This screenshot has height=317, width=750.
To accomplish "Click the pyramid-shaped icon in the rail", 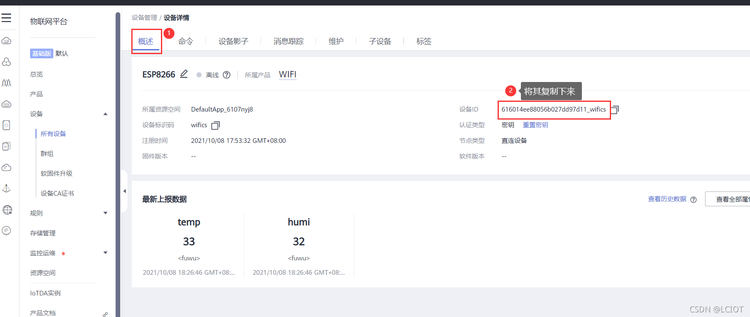I will [6, 189].
